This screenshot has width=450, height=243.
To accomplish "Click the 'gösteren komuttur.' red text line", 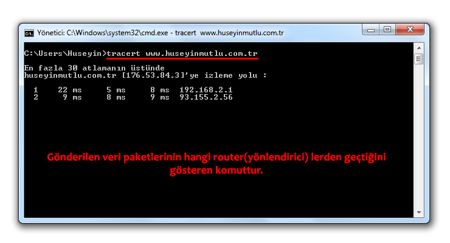I will 216,171.
